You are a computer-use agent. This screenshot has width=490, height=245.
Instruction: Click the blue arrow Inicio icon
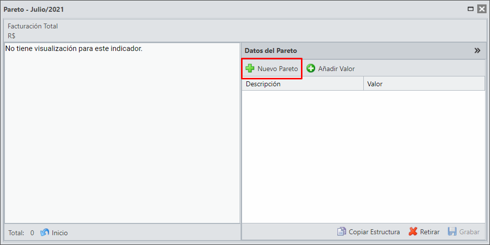tap(45, 233)
